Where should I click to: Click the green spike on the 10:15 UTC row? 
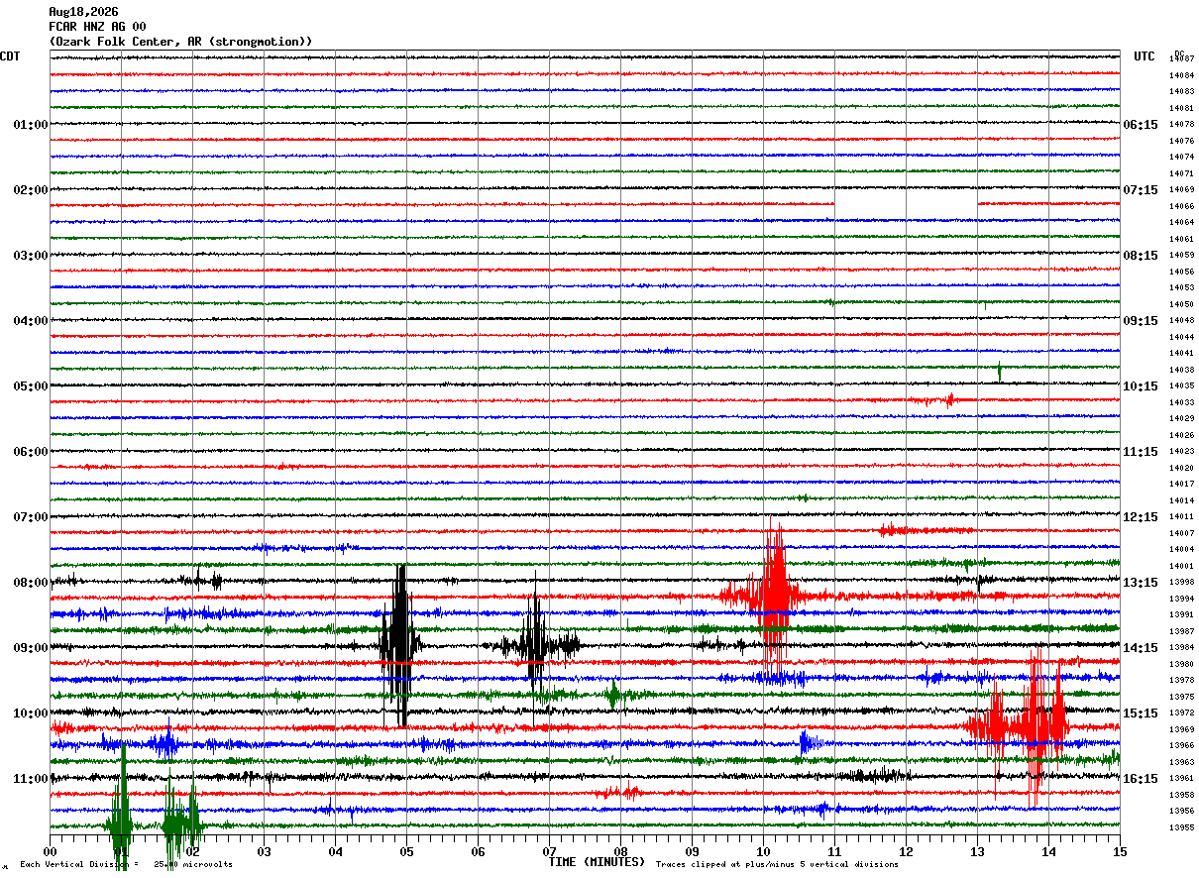[999, 373]
